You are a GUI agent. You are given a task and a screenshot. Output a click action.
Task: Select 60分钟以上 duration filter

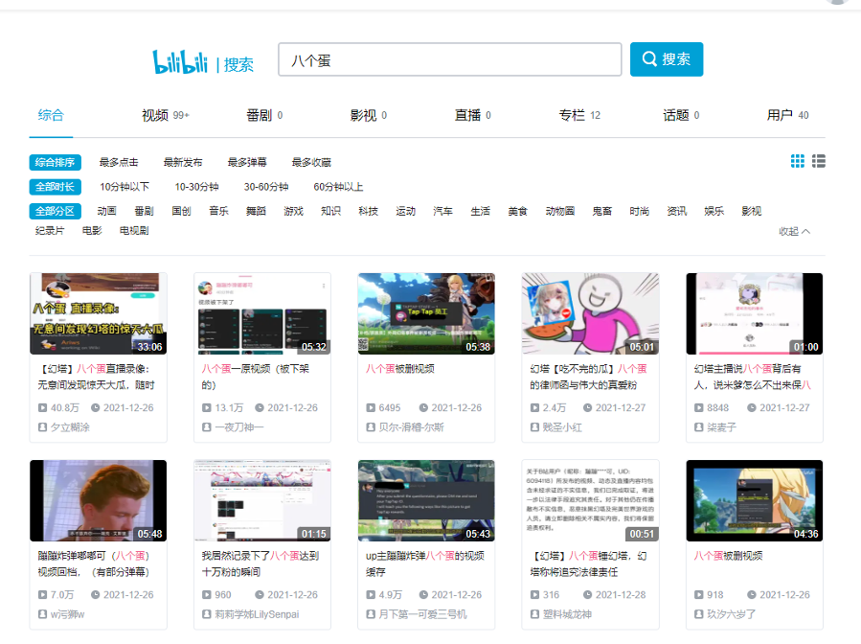click(x=338, y=187)
